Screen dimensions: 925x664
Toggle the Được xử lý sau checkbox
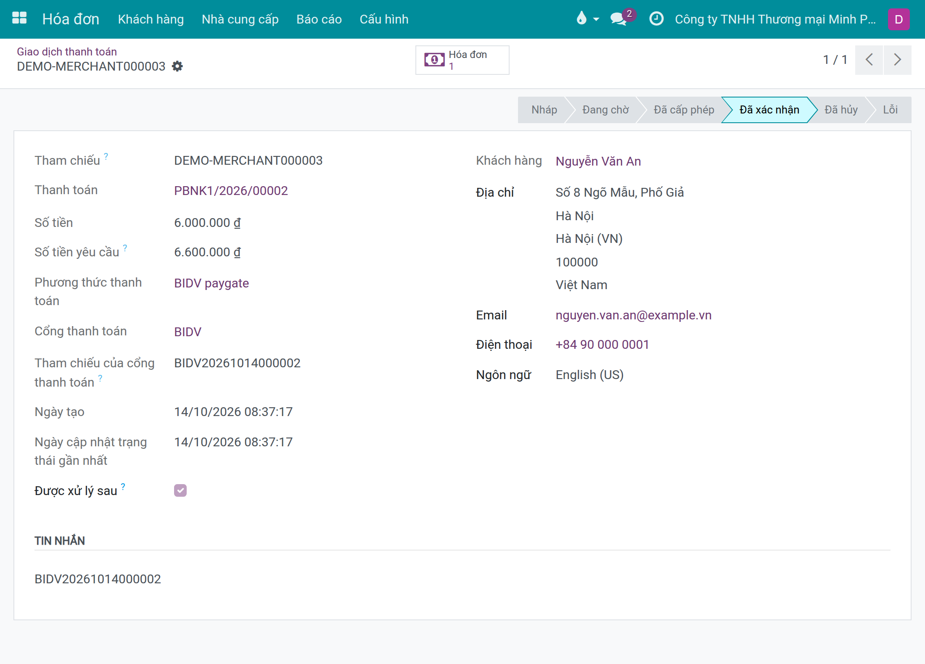click(180, 490)
